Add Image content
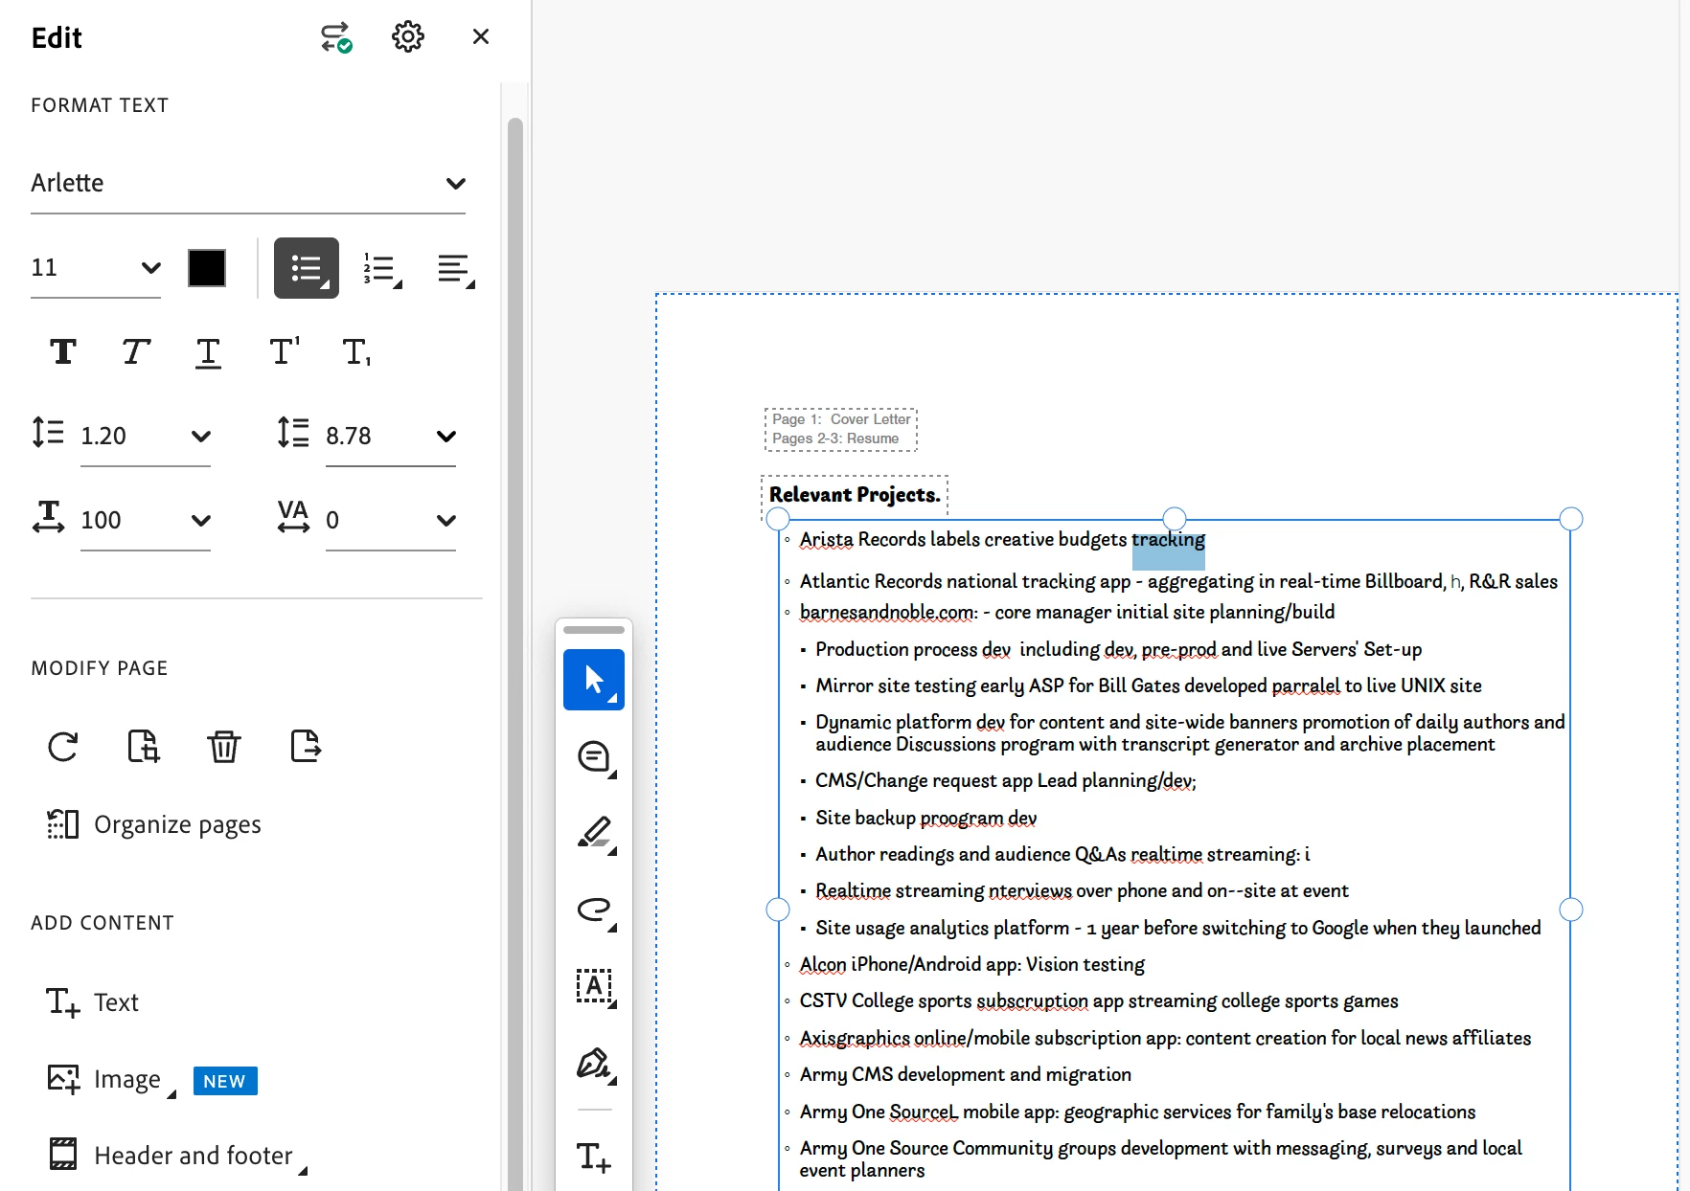The image size is (1690, 1191). 110,1080
